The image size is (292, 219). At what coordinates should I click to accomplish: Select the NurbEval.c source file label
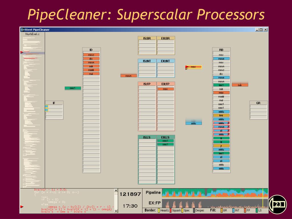click(x=33, y=34)
